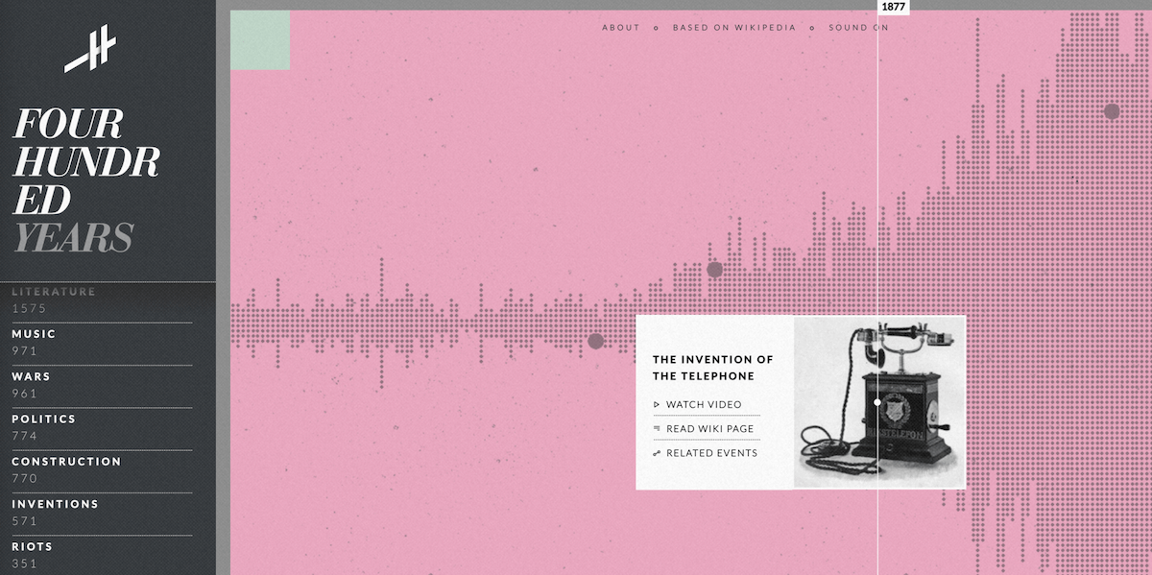This screenshot has width=1152, height=575.
Task: Select the play triangle icon beside Watch Video
Action: (659, 404)
